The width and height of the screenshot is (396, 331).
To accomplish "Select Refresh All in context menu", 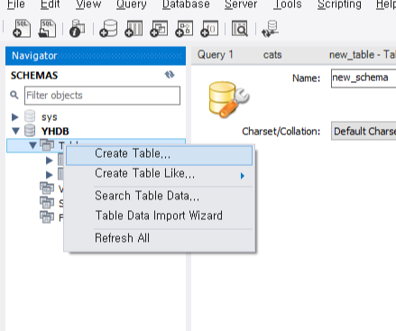I will [159, 238].
